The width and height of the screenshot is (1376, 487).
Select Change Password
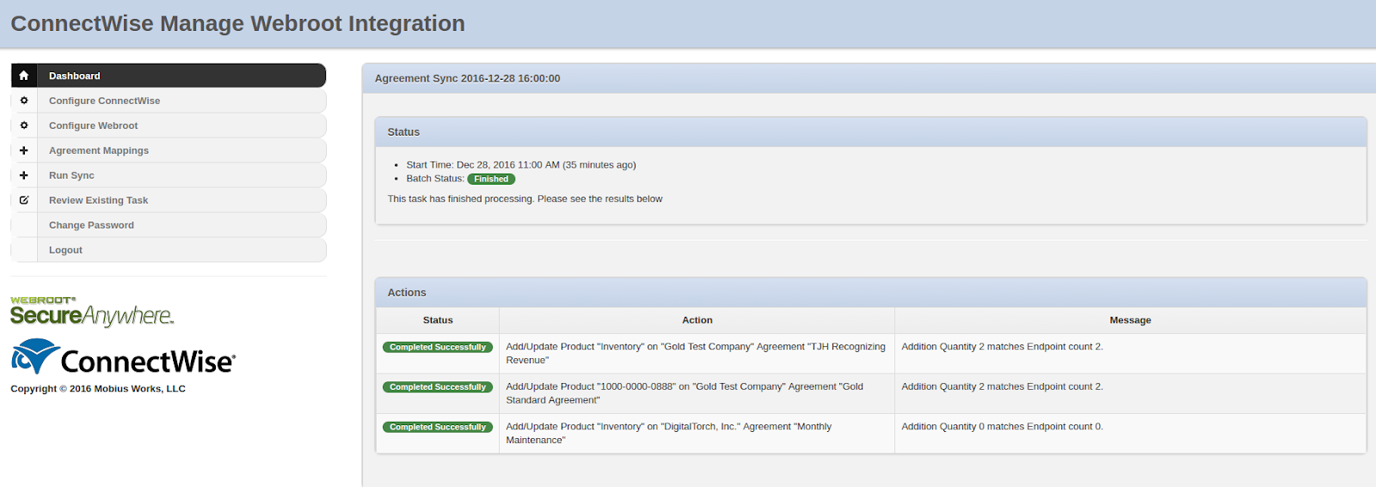pos(169,225)
